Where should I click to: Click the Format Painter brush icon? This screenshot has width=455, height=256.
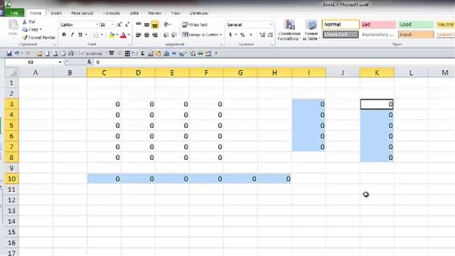tap(25, 38)
